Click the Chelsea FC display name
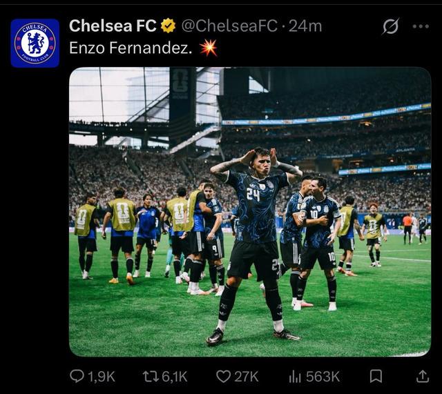442x394 pixels. coord(113,26)
